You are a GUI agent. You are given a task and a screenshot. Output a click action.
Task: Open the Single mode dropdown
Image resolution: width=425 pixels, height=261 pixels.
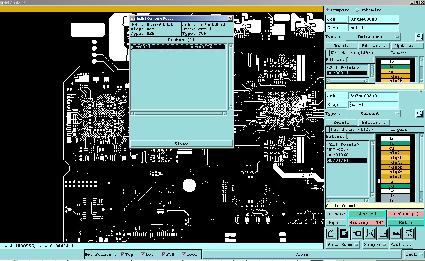pos(375,245)
